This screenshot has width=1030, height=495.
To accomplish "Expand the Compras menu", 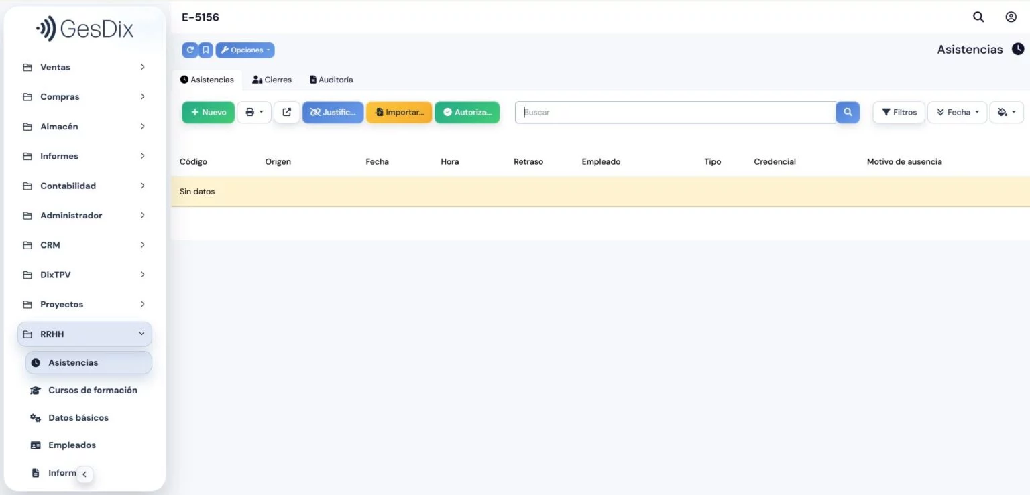I will coord(84,97).
